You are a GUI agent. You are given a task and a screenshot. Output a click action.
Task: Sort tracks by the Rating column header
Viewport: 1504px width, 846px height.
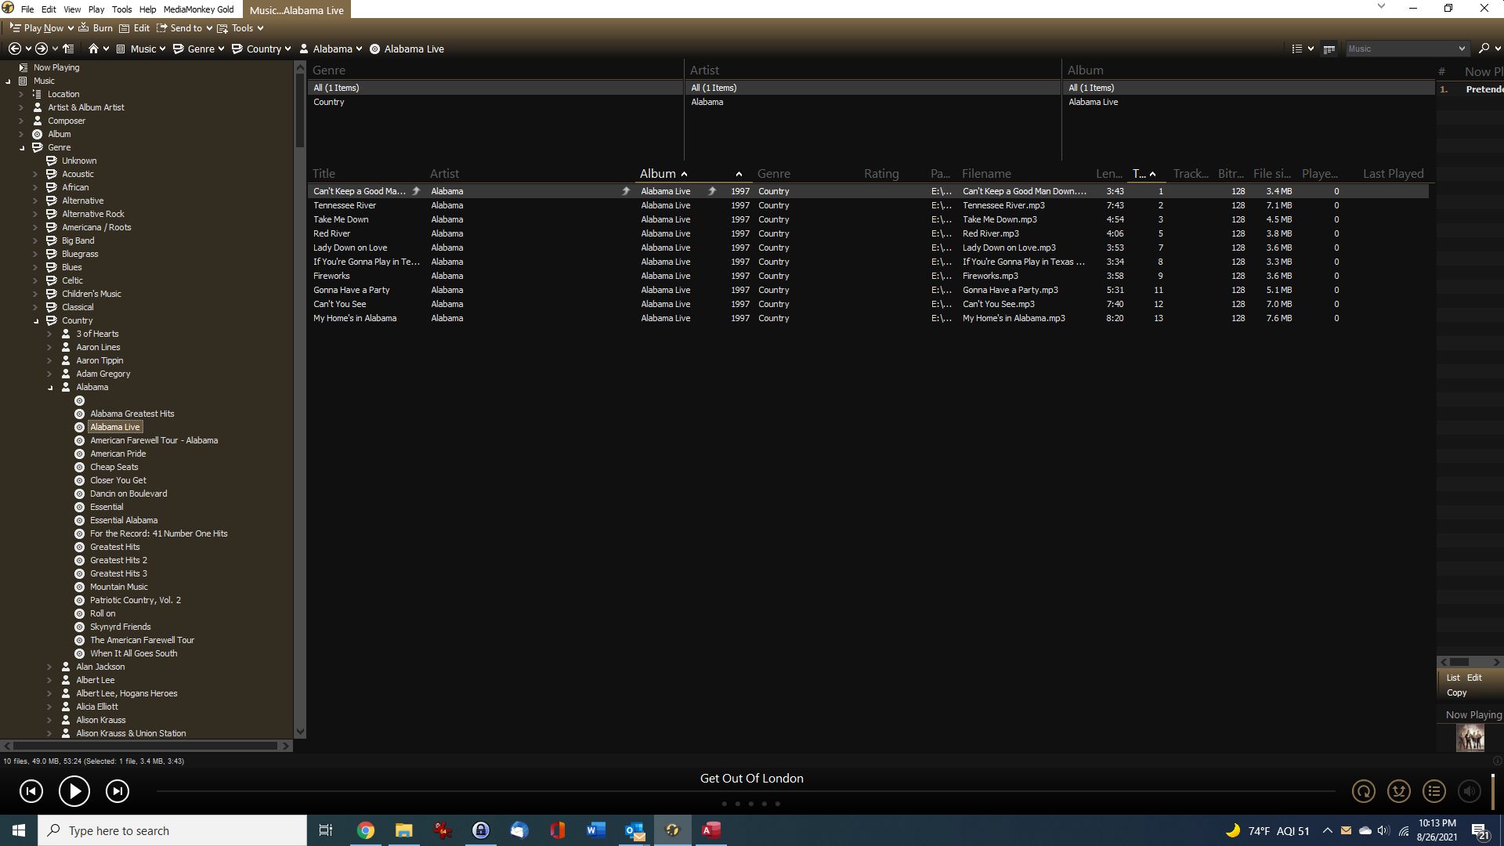coord(881,174)
